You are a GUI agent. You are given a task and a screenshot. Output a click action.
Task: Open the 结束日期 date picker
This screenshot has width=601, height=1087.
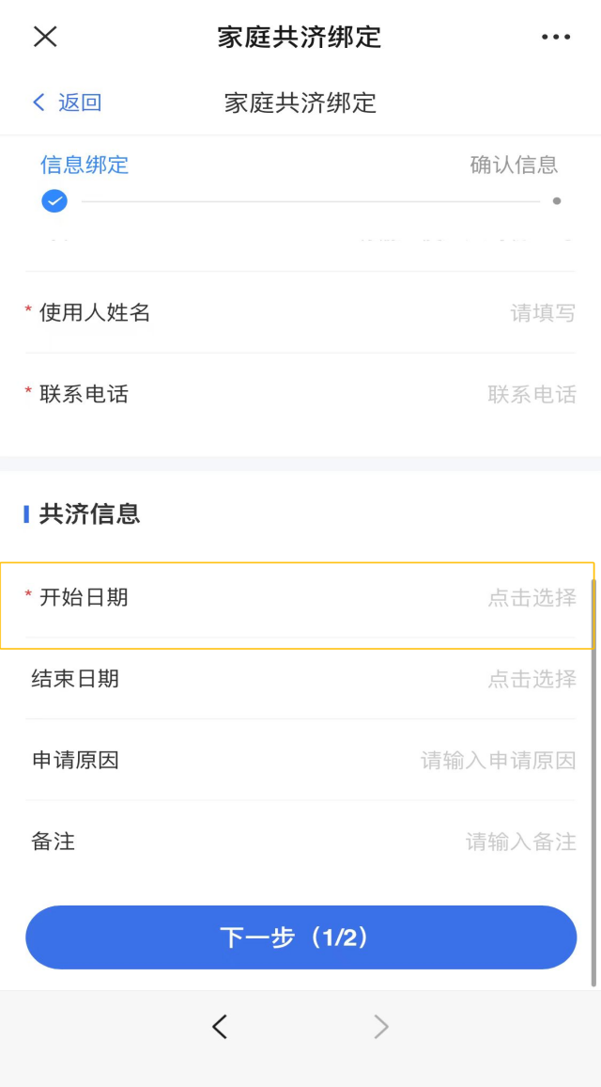coord(300,679)
